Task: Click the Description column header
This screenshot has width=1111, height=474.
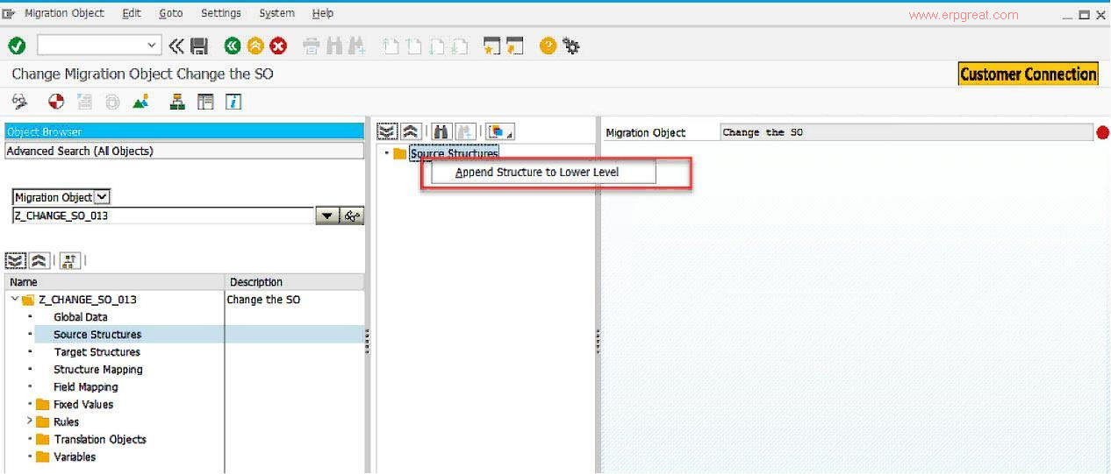Action: click(x=295, y=282)
